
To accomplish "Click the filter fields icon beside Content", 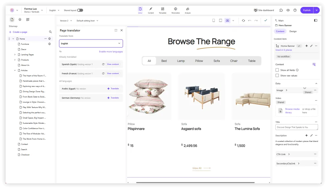I will tap(314, 64).
